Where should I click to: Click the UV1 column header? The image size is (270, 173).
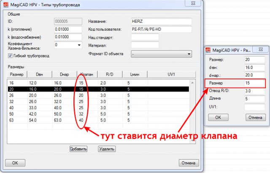tap(171, 74)
